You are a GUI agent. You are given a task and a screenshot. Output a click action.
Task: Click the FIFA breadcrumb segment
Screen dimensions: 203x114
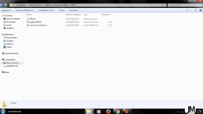[x=73, y=5]
